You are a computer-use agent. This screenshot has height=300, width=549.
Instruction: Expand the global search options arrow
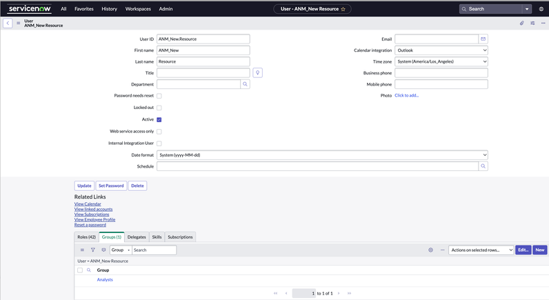pyautogui.click(x=527, y=9)
